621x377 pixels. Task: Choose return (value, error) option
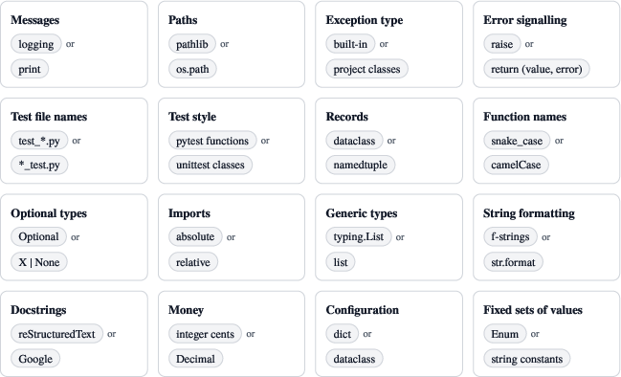[537, 69]
